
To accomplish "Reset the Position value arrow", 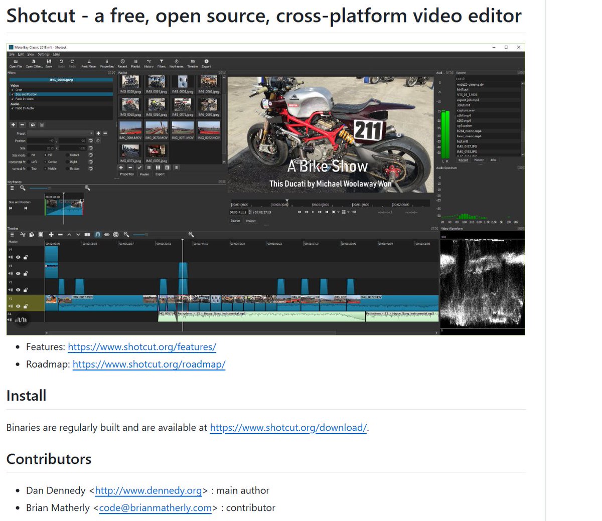I will point(91,141).
